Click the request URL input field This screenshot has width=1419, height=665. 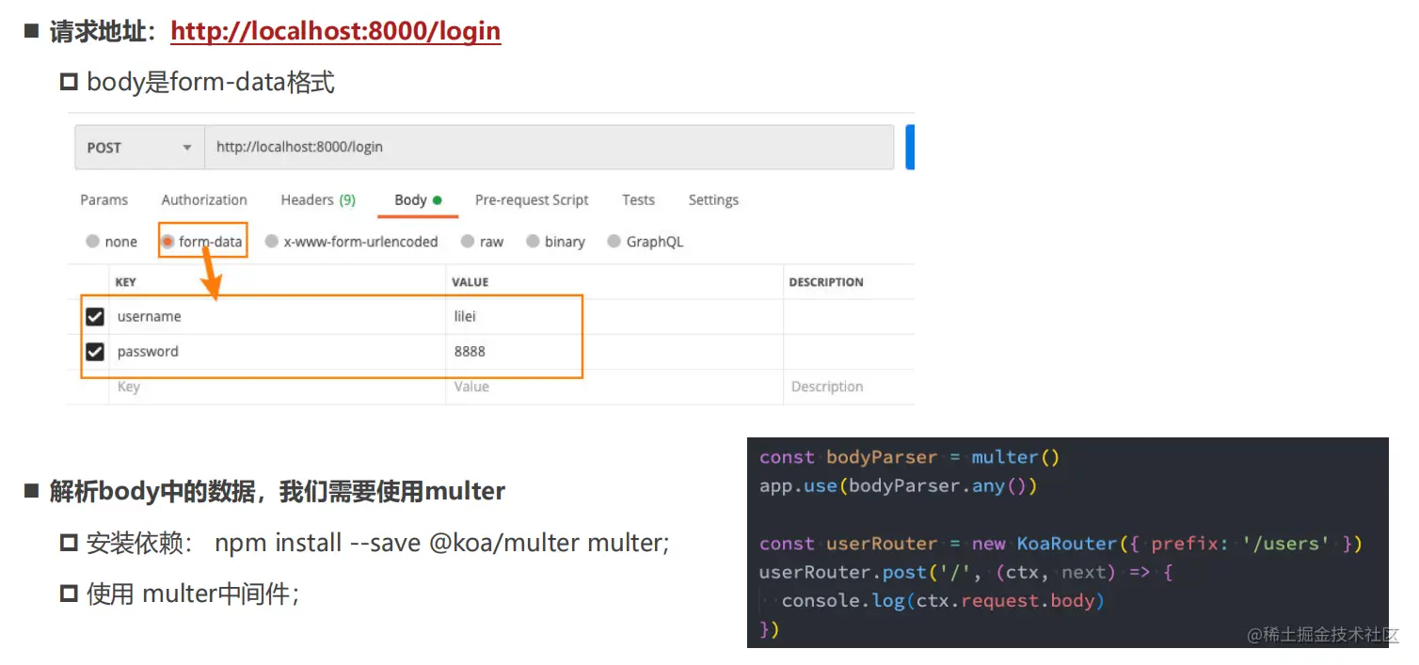pos(470,147)
